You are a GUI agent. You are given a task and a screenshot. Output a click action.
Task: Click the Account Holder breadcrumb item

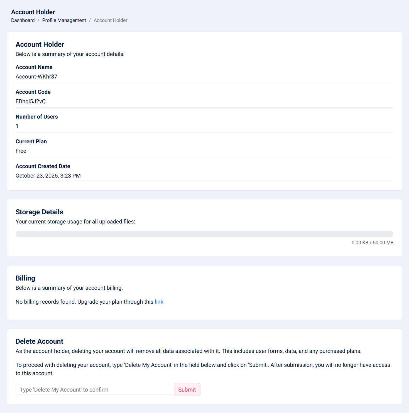pos(110,20)
